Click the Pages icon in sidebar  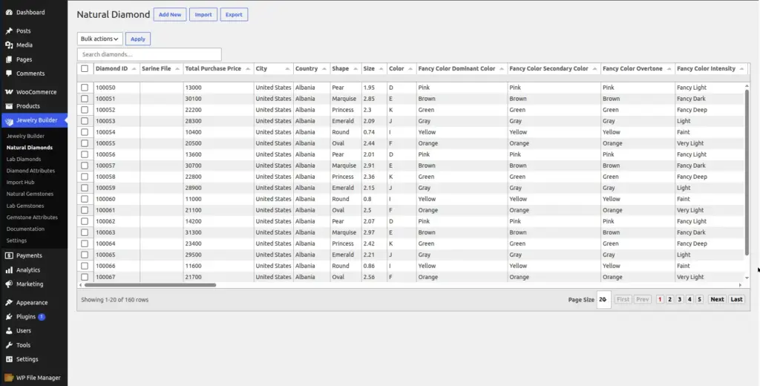click(9, 59)
